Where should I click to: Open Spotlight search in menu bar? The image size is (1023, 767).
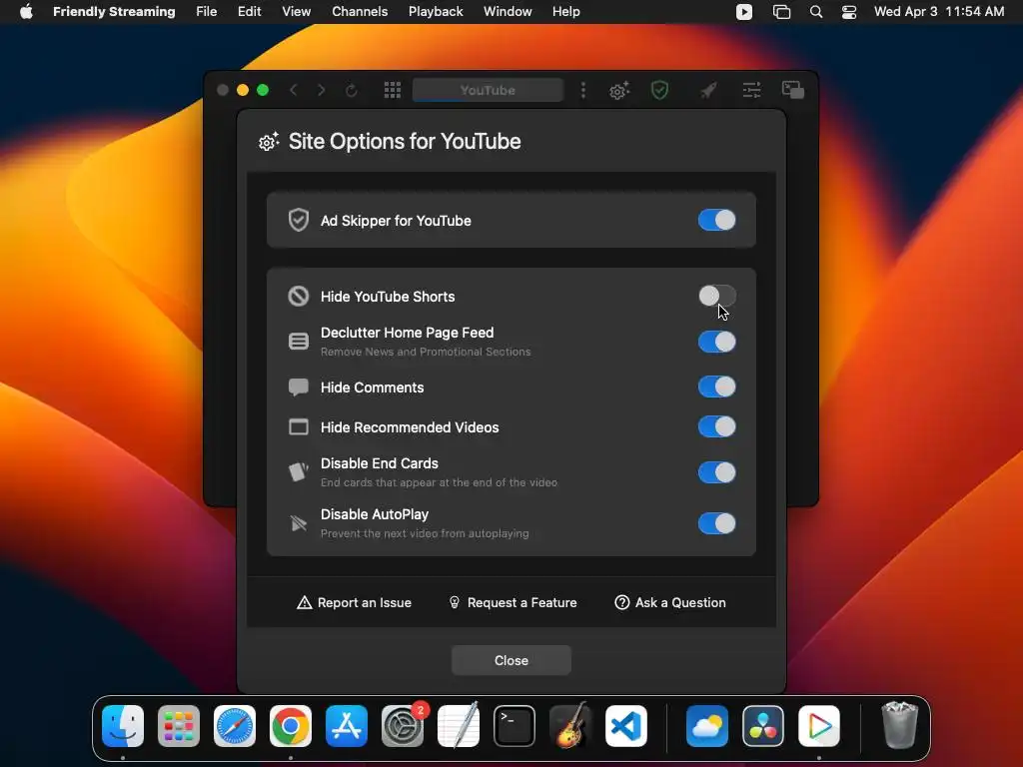pyautogui.click(x=815, y=12)
